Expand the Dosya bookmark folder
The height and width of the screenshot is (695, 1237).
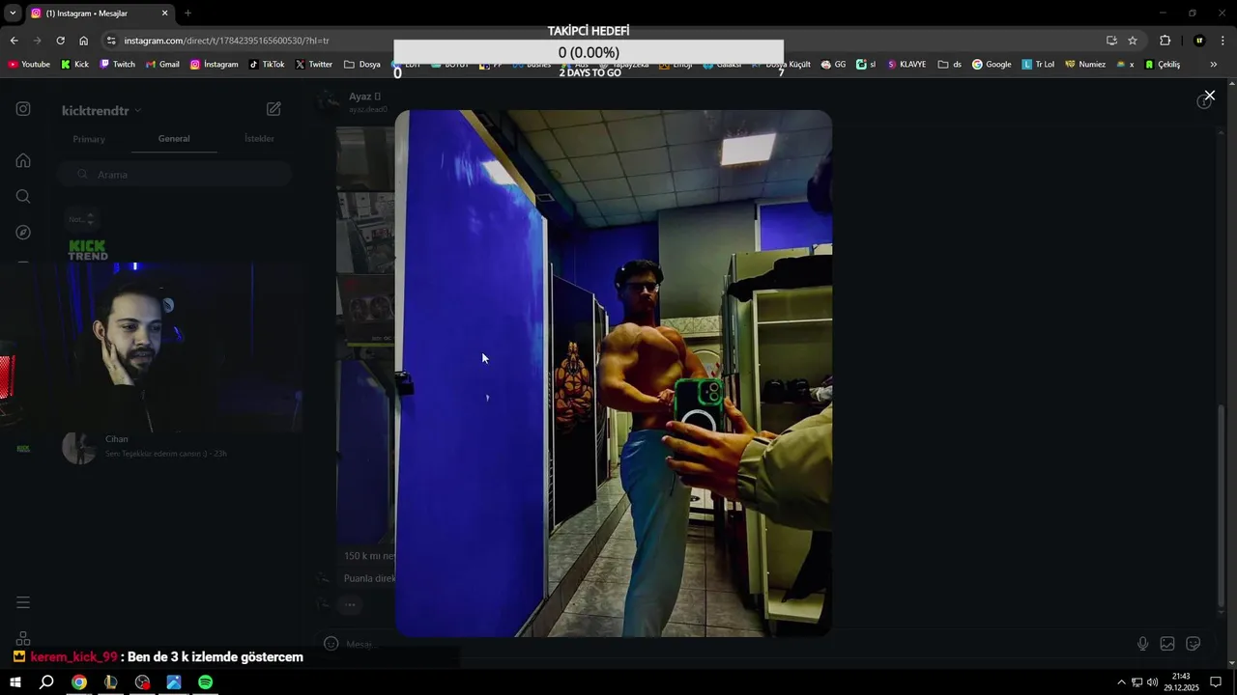(362, 65)
